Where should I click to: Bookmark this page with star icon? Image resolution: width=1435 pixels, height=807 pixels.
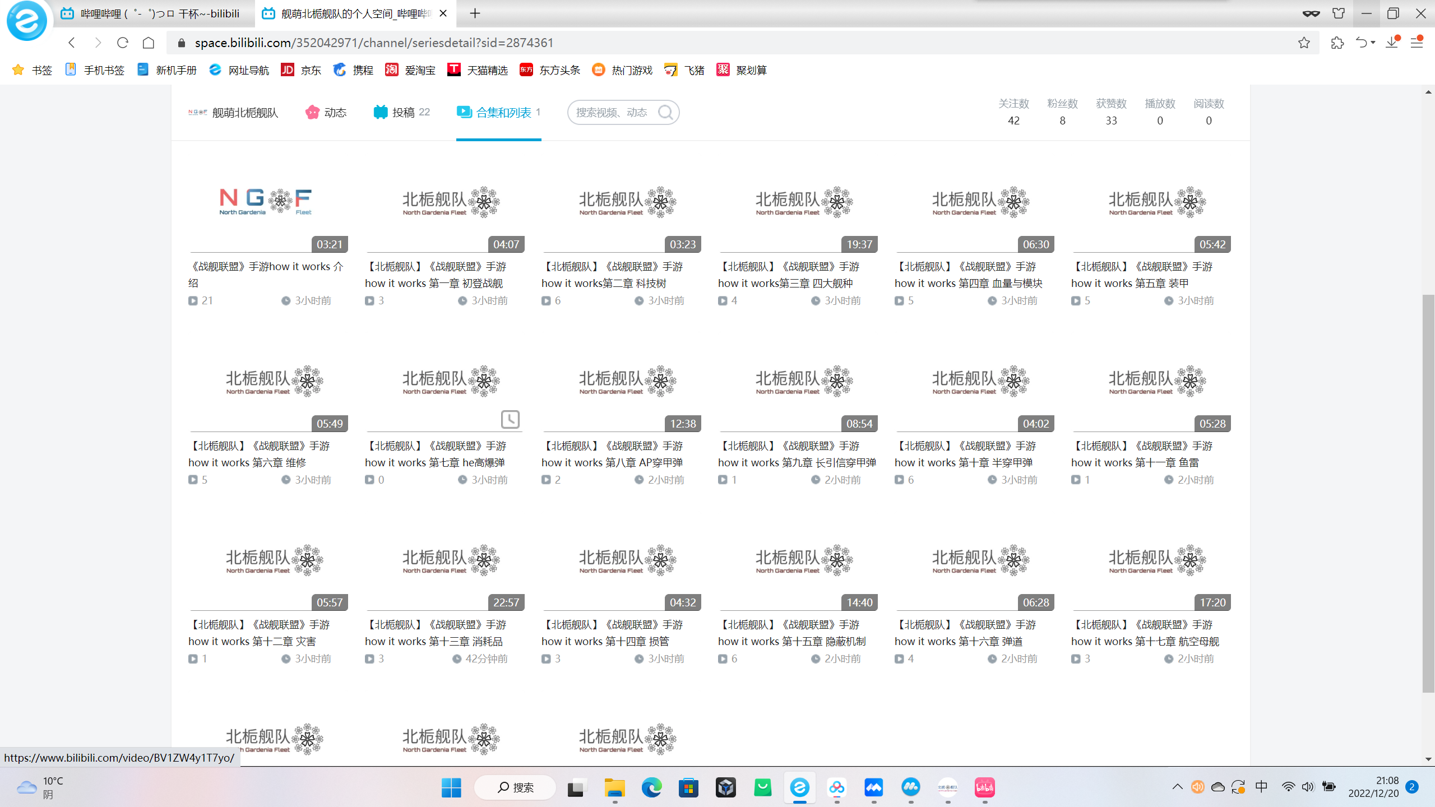pos(1304,43)
